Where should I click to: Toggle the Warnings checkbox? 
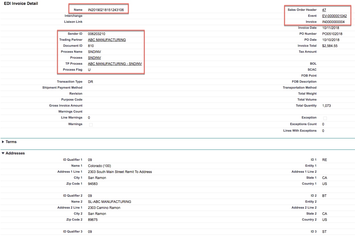tap(91, 125)
